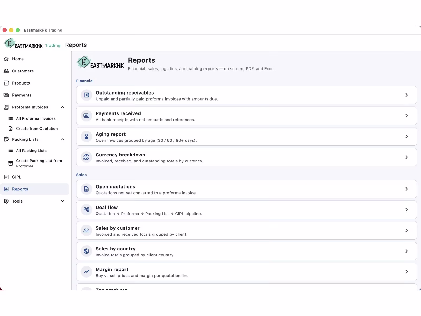
Task: Click the Sales by country globe icon
Action: (86, 251)
